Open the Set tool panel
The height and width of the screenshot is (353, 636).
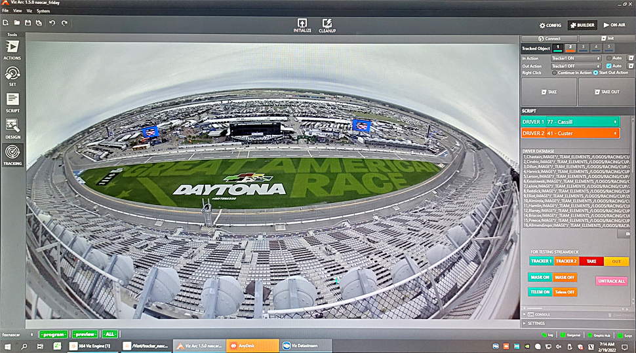(12, 76)
